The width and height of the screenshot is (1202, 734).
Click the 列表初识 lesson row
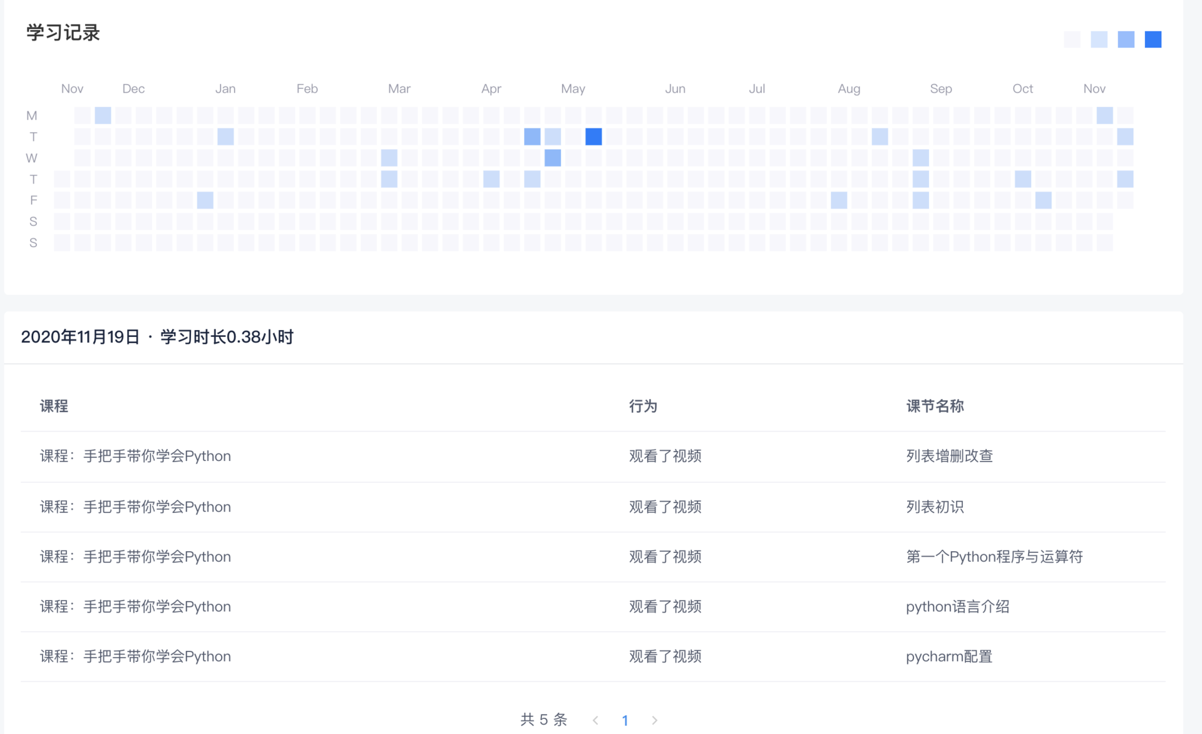pos(935,507)
